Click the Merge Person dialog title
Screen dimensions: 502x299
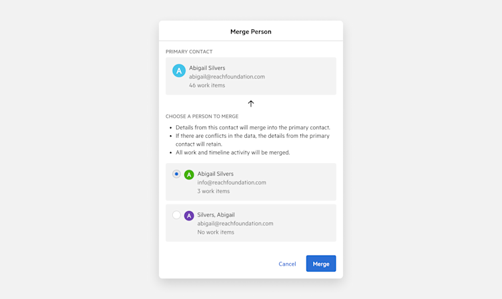[251, 31]
